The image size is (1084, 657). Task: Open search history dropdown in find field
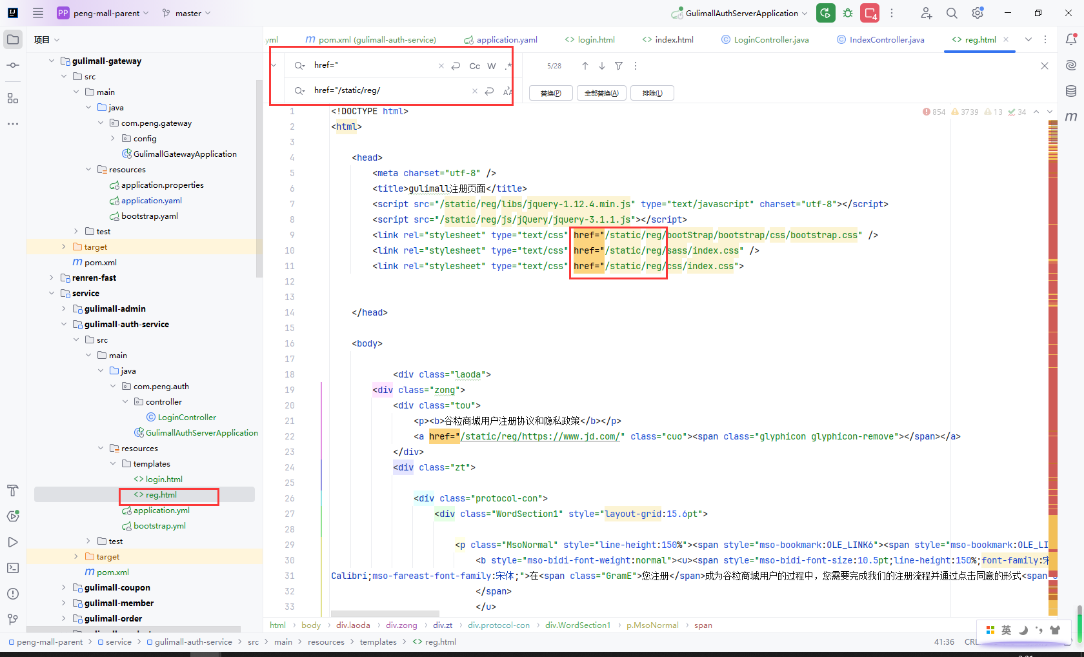299,66
